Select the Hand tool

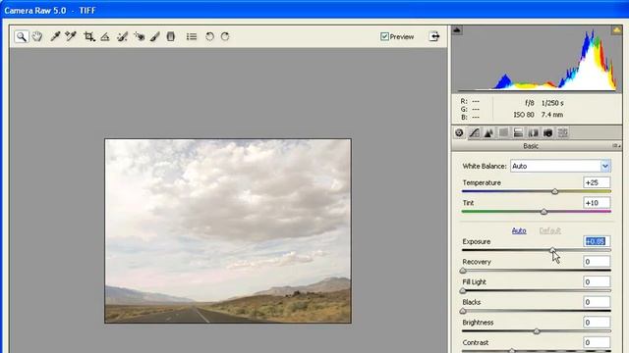click(x=37, y=37)
